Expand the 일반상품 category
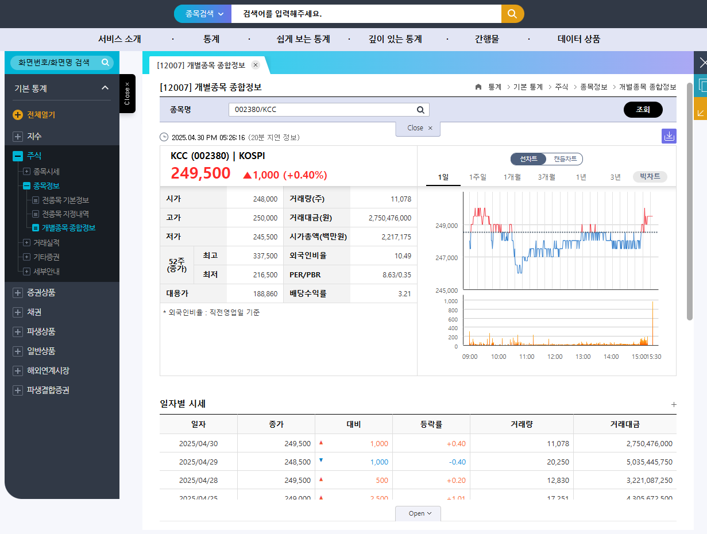 click(x=18, y=351)
